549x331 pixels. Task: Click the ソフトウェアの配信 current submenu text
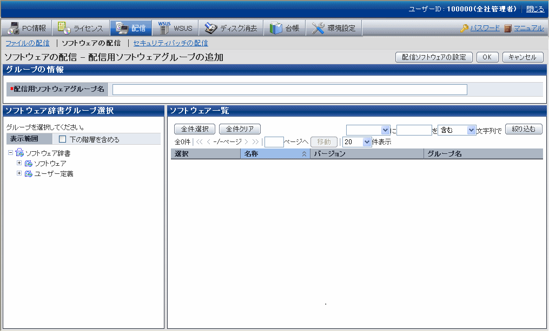tap(91, 43)
